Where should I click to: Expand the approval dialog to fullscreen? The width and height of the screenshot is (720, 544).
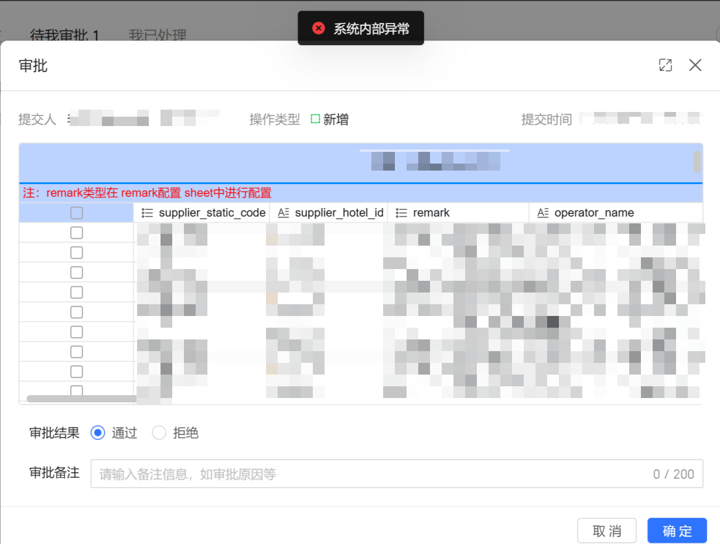click(665, 65)
